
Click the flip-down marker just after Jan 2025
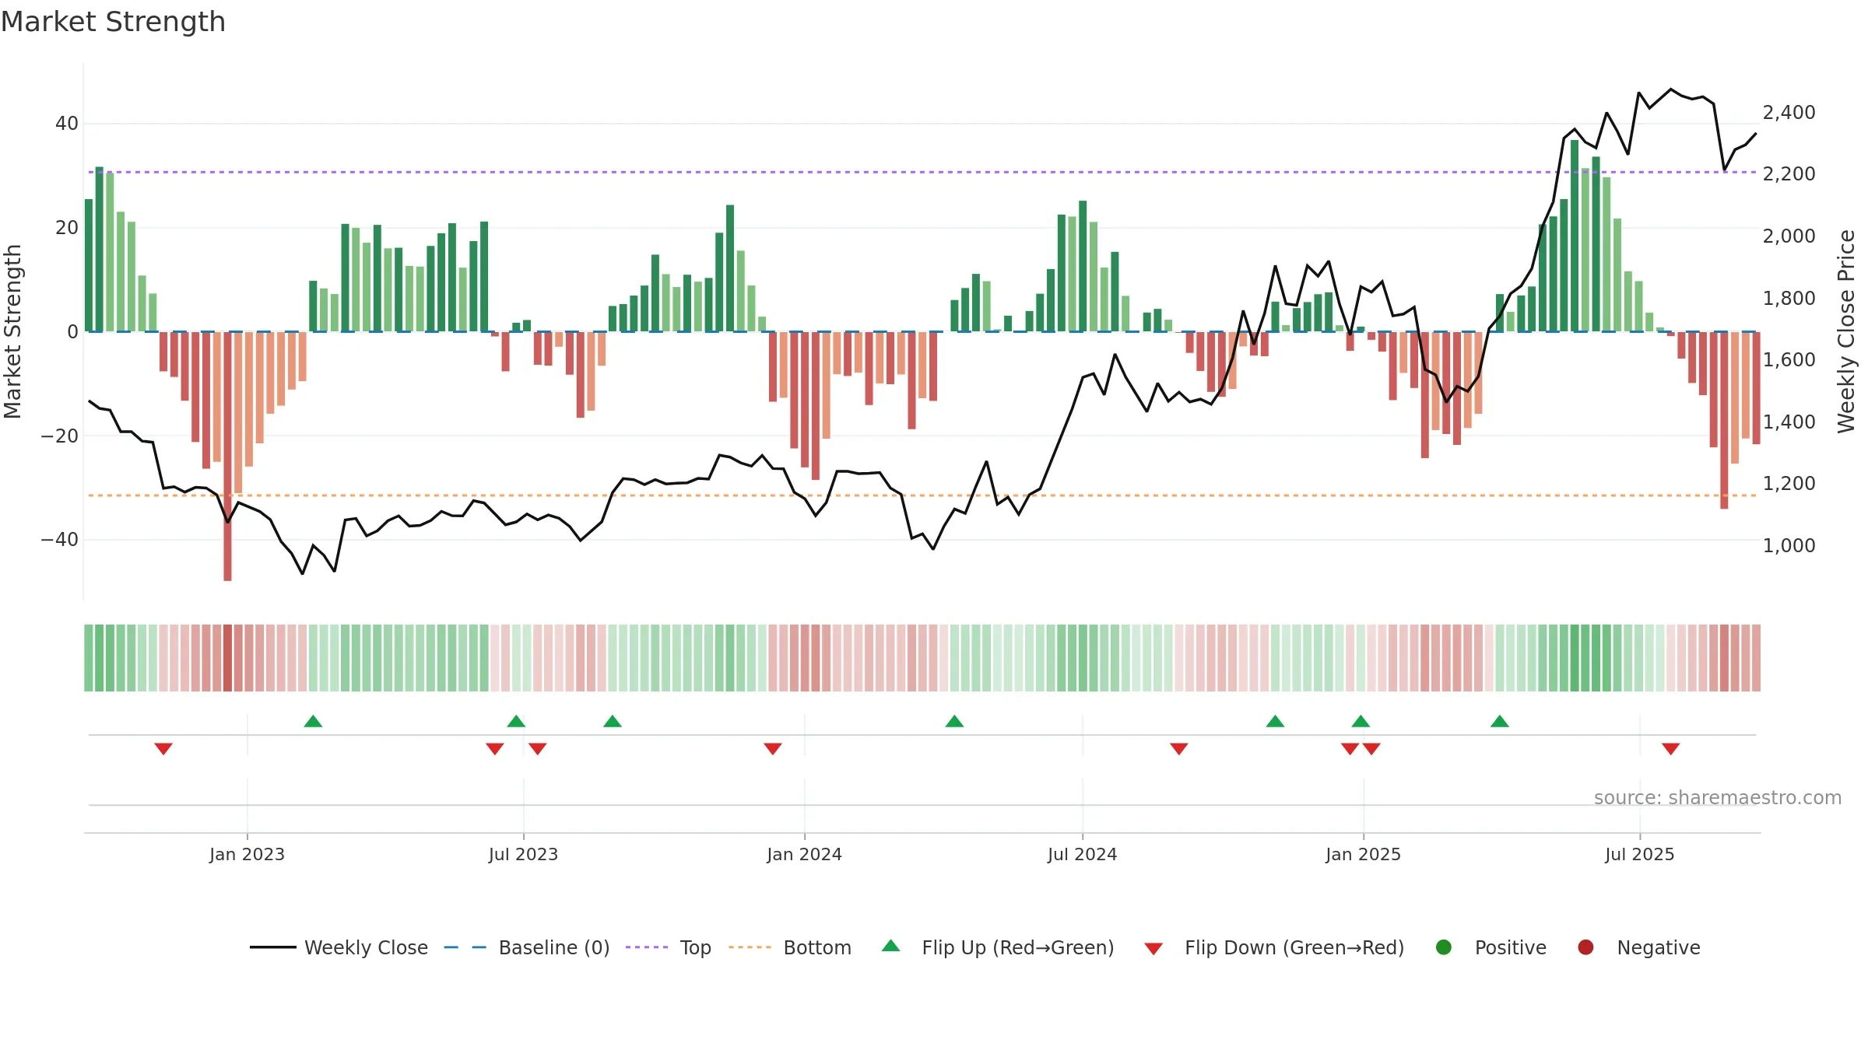(1371, 749)
